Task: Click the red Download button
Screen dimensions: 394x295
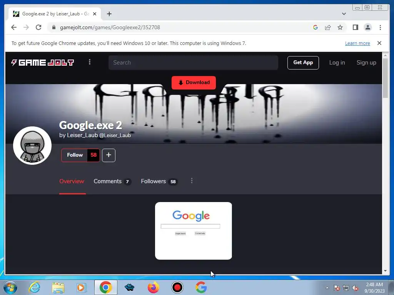Action: coord(194,83)
